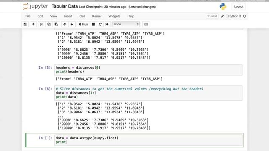Open the View menu

pyautogui.click(x=53, y=16)
